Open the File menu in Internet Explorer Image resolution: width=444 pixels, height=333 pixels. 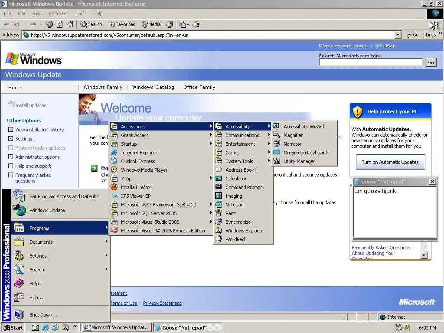pos(7,13)
